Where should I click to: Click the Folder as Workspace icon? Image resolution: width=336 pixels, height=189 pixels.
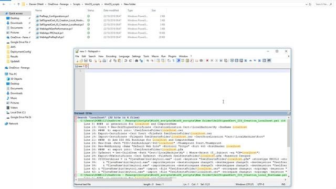(x=196, y=61)
